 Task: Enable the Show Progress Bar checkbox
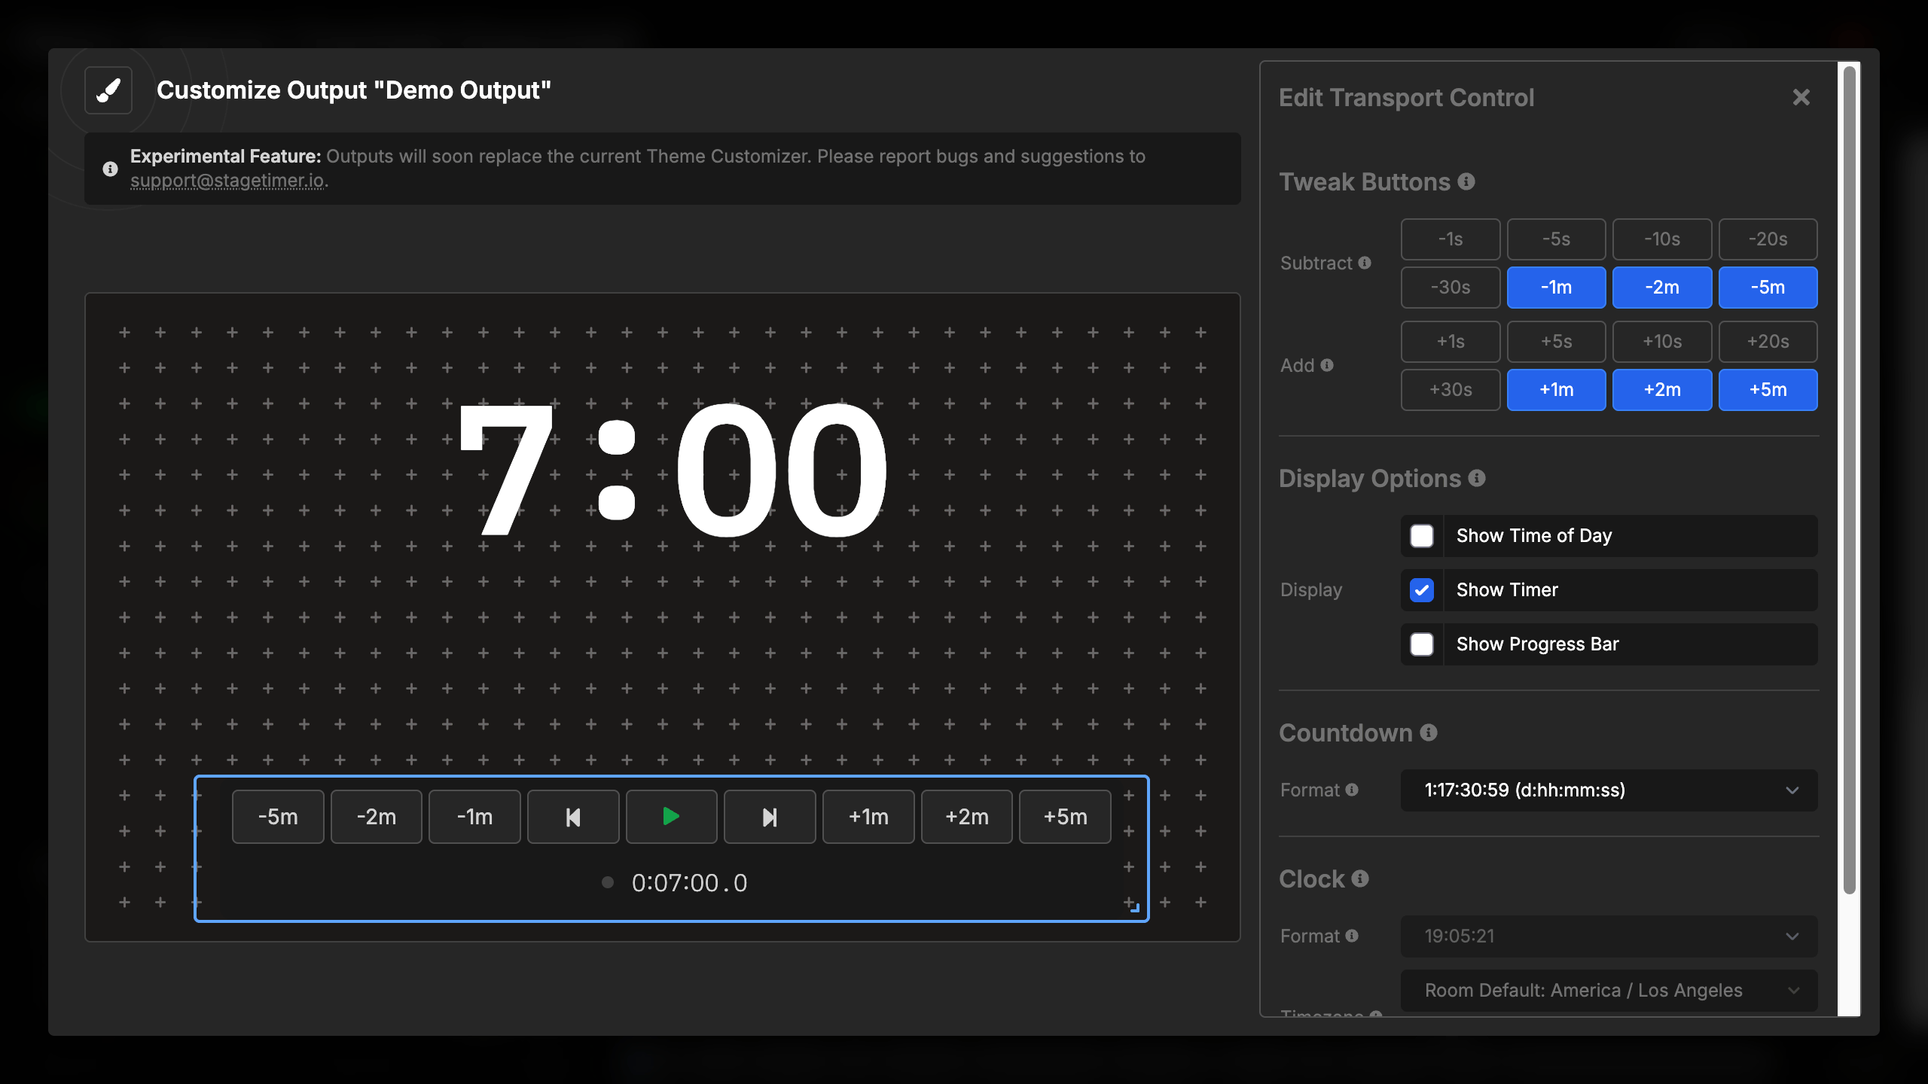pos(1422,644)
